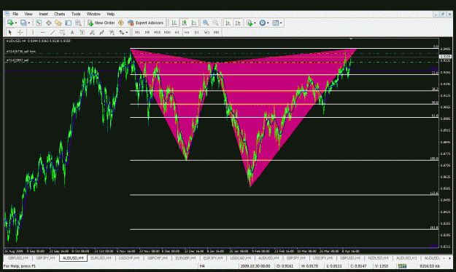This screenshot has width=456, height=272.
Task: Open the File menu
Action: 15,14
